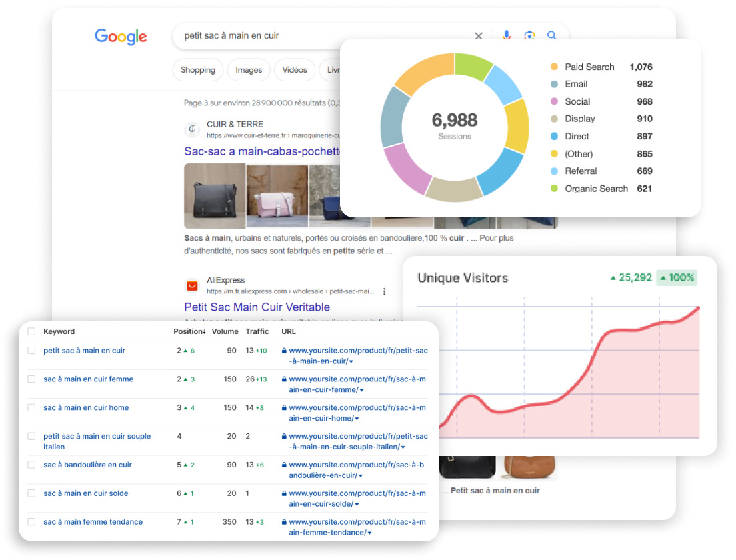Check the box for 'petit sac à main en cuir'
Viewport: 736px width, 560px height.
point(31,351)
